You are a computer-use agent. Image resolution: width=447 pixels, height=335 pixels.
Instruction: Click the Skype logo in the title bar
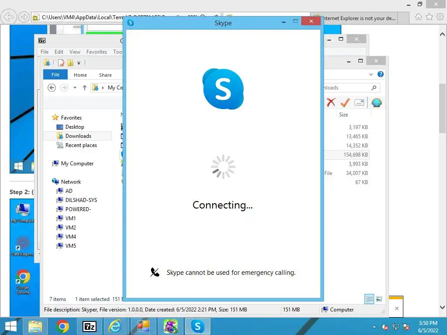click(131, 23)
